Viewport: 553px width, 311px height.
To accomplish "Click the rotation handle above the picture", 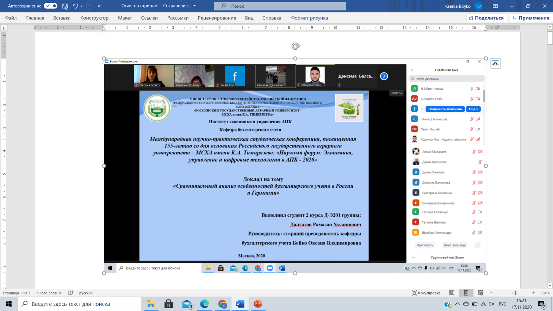I will tap(296, 46).
